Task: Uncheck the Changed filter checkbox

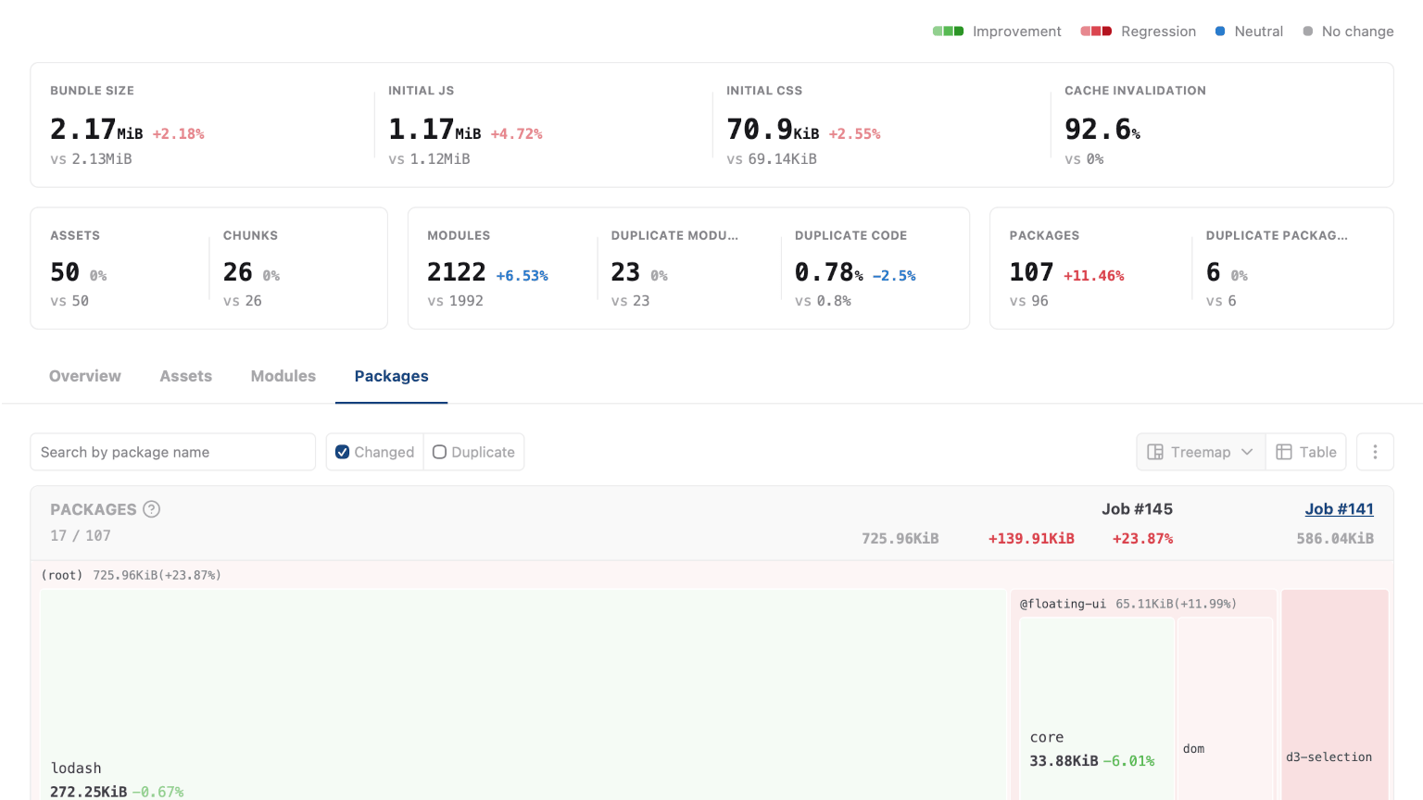Action: [342, 452]
